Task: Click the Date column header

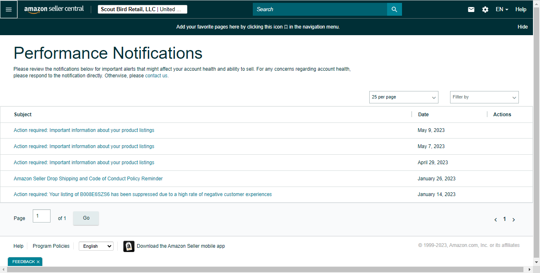Action: (x=423, y=115)
